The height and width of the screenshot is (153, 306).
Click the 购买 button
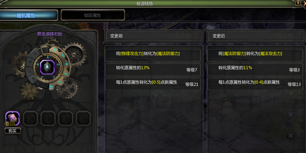point(13,131)
